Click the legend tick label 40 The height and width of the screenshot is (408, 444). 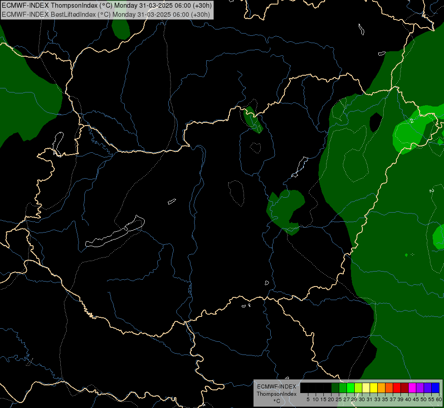tap(408, 399)
